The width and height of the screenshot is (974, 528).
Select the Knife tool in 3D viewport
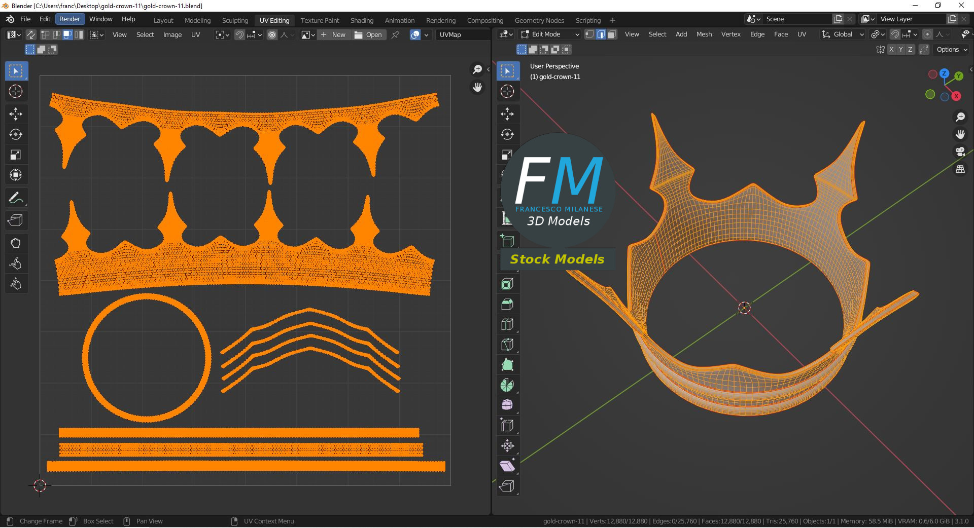pos(507,345)
